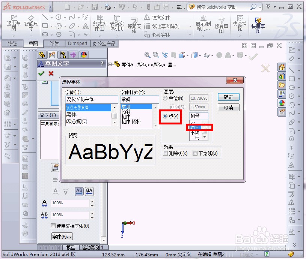Click Mirror Entities (镜向实体)

[x=157, y=18]
